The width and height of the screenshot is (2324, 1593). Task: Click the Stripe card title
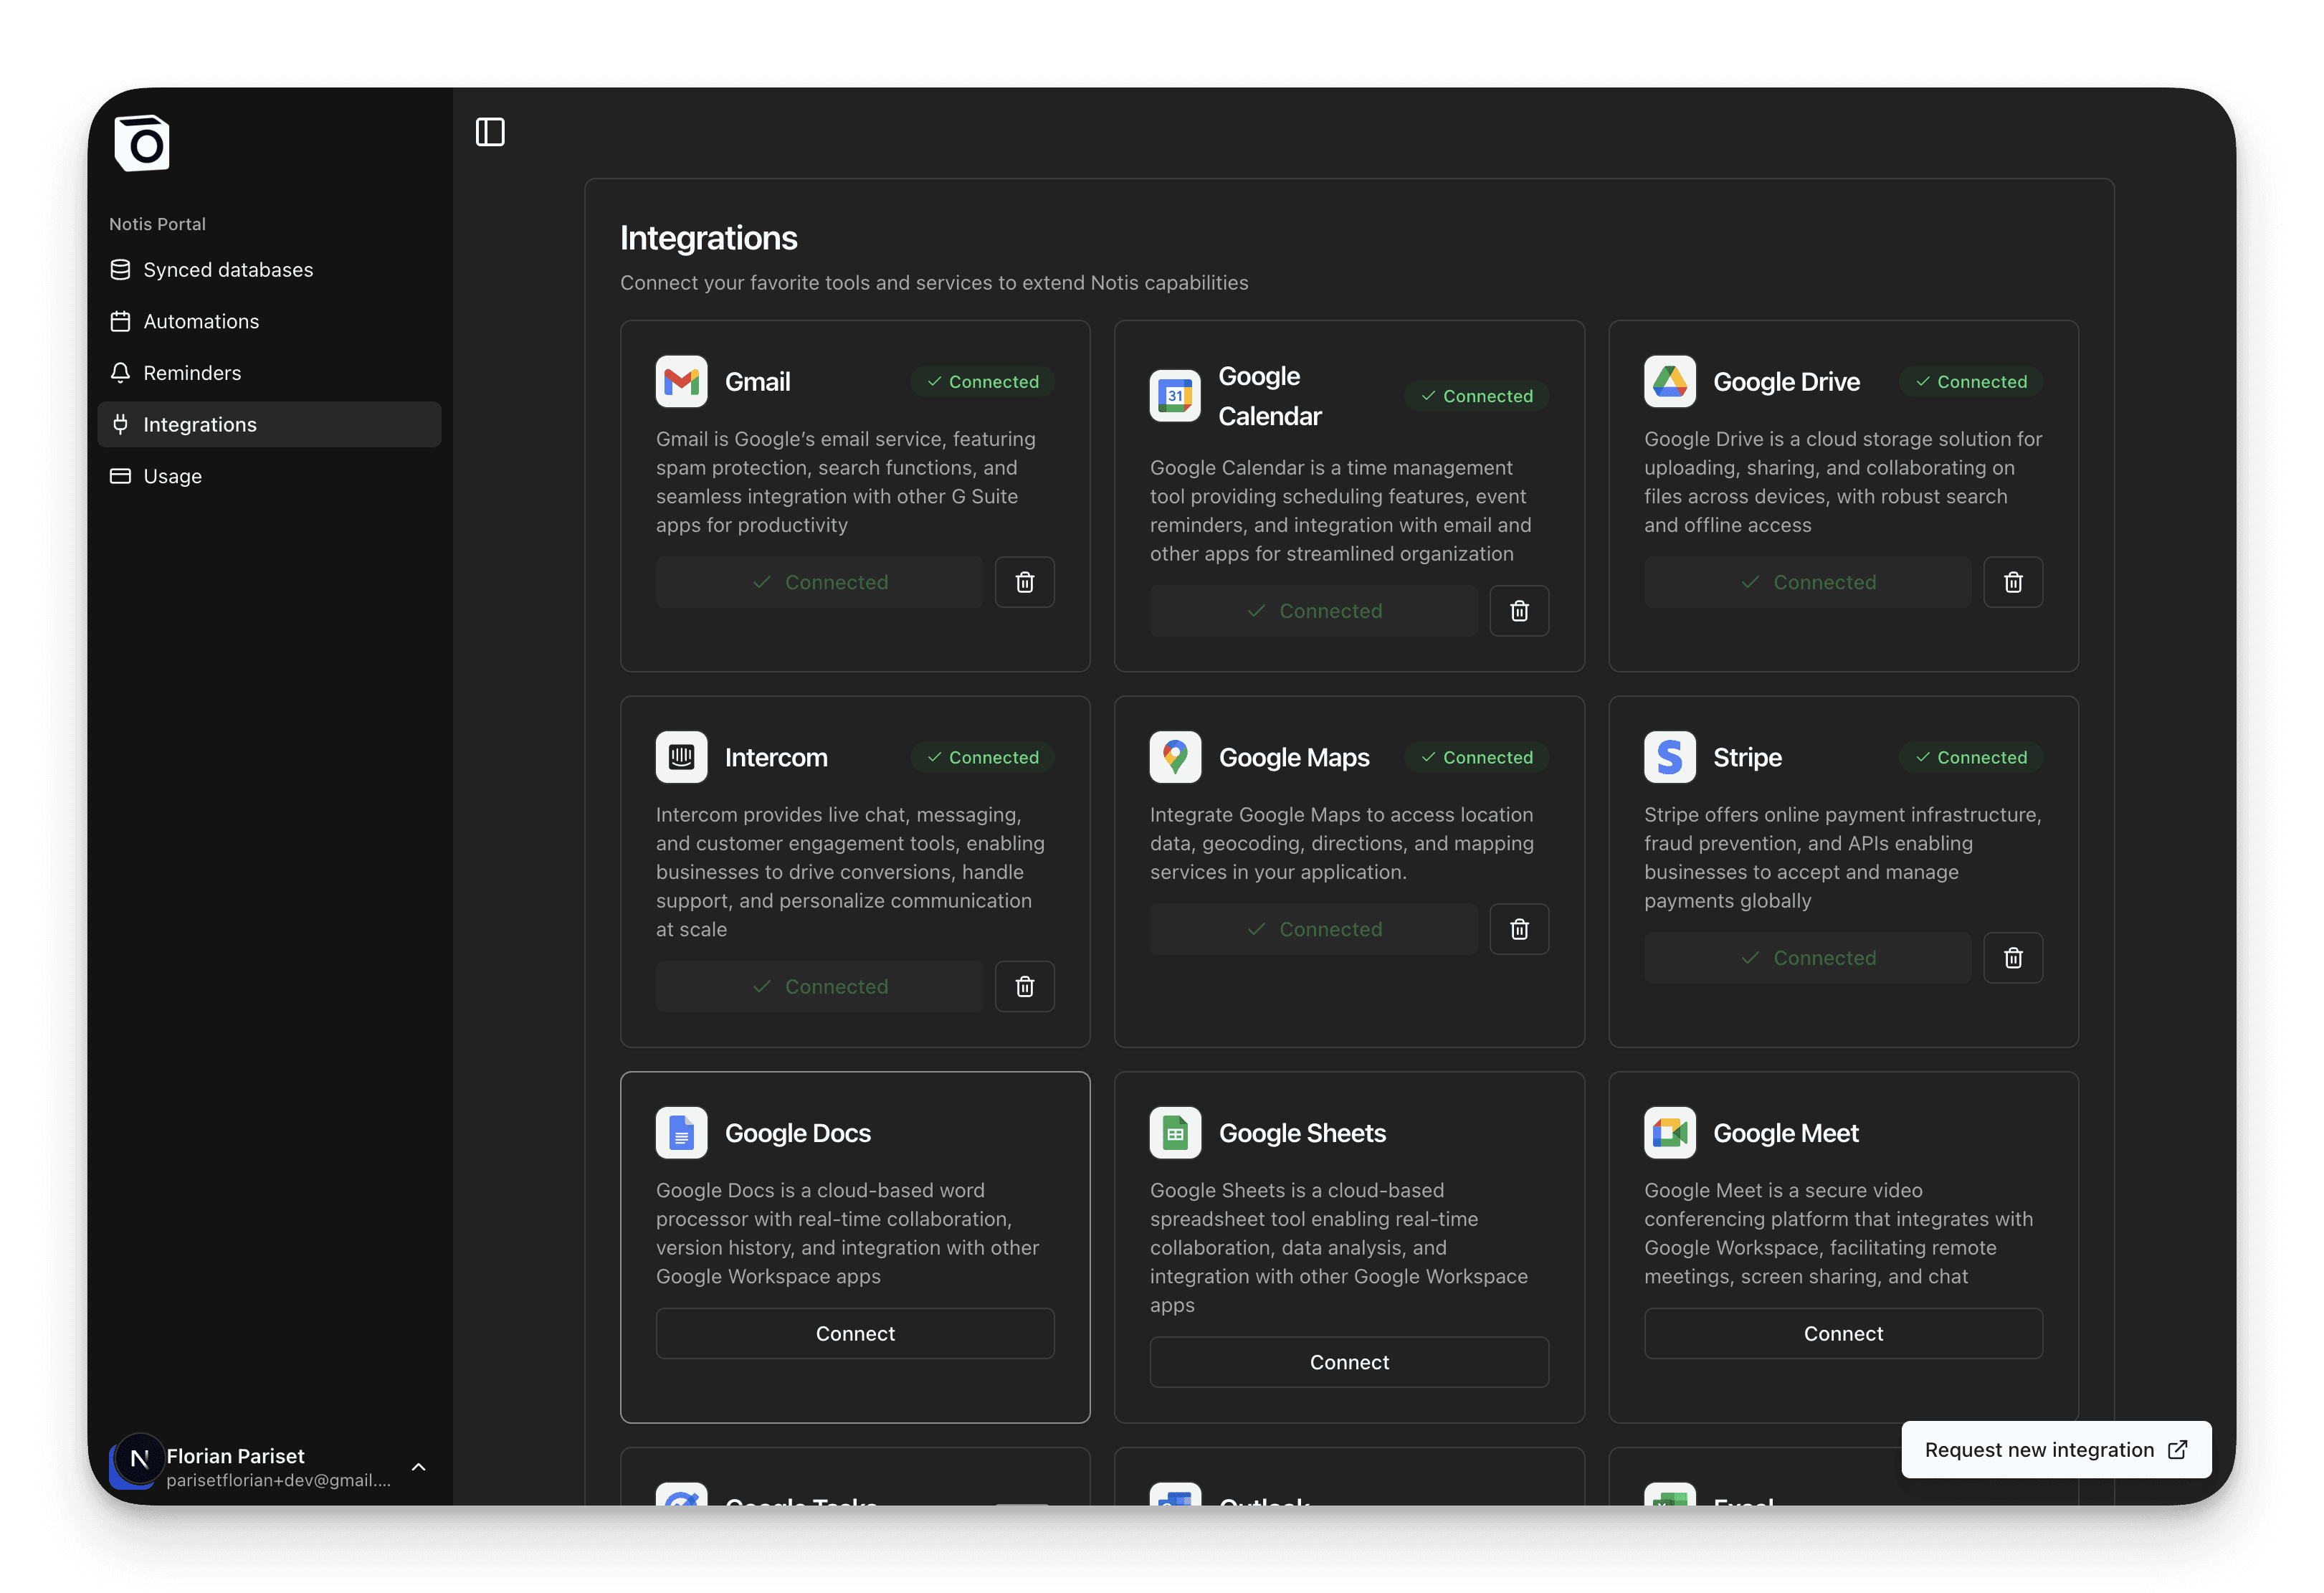(x=1747, y=757)
